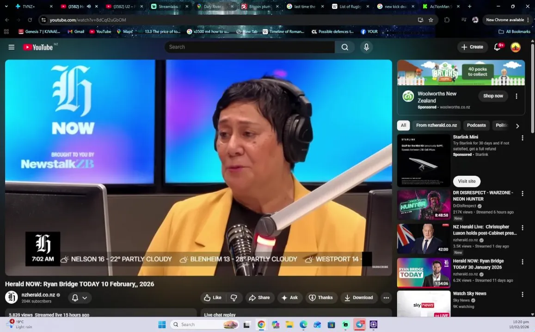Open options for Woolworths ad

pyautogui.click(x=516, y=96)
